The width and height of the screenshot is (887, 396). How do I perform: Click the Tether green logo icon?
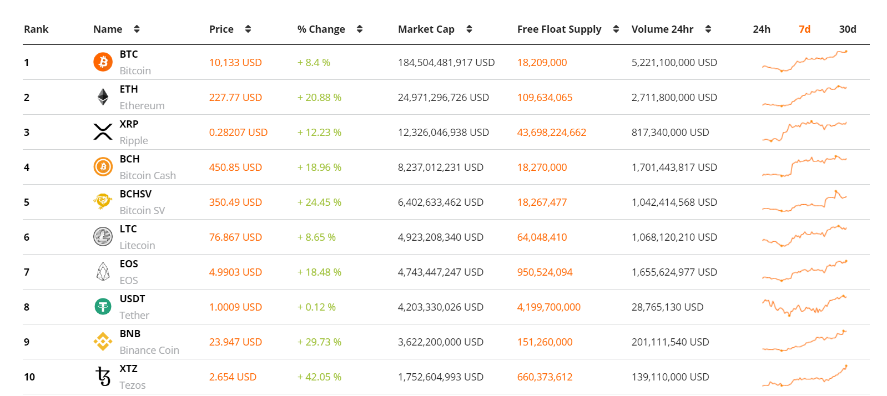[x=103, y=307]
